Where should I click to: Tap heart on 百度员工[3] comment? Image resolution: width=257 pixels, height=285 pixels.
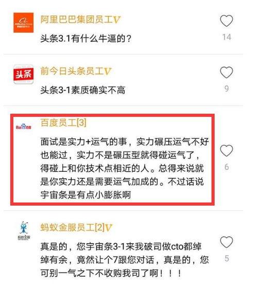coord(227,151)
